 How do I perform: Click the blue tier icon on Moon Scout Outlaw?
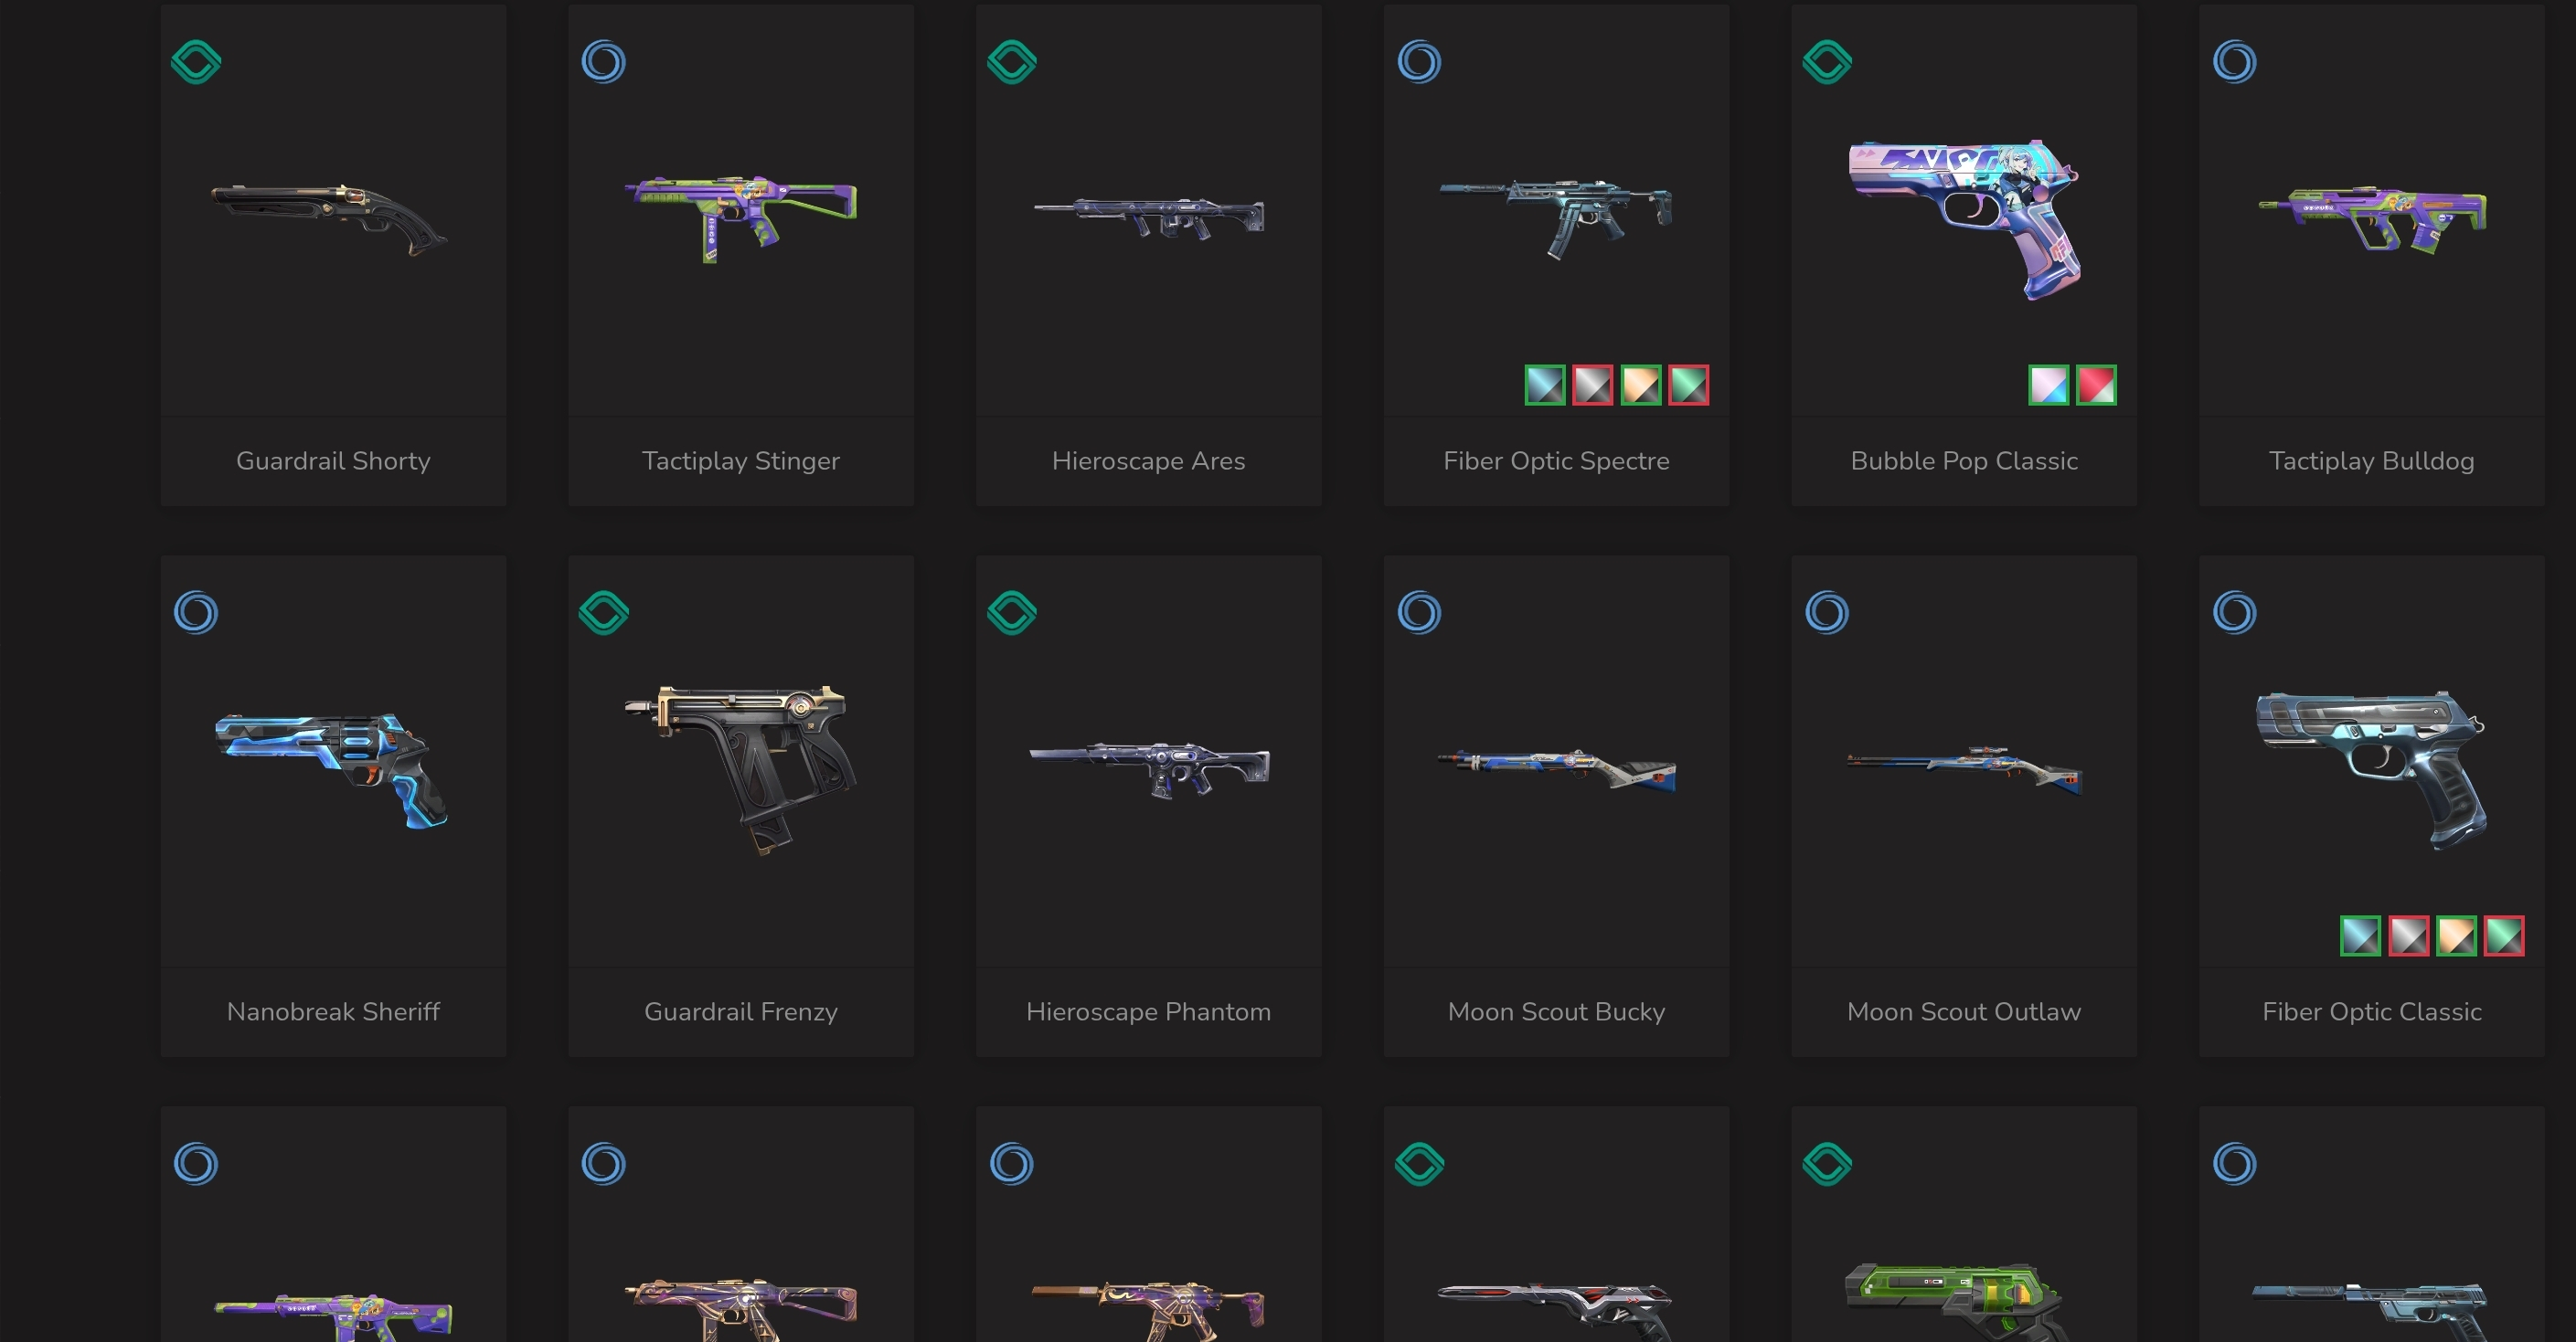point(1828,613)
